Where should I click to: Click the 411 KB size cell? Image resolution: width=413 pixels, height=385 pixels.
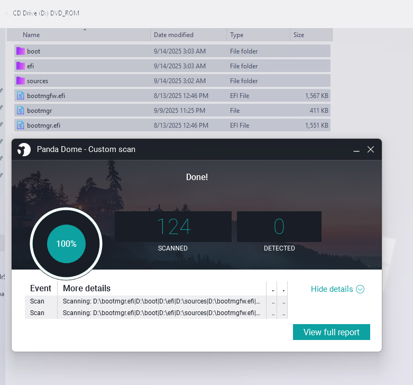(319, 110)
